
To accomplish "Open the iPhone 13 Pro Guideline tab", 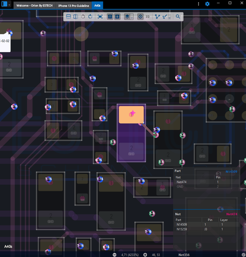I will coord(74,6).
